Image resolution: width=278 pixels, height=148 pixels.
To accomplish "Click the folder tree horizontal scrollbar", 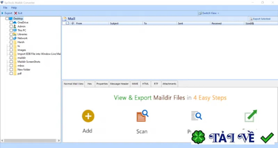I will [x=30, y=141].
